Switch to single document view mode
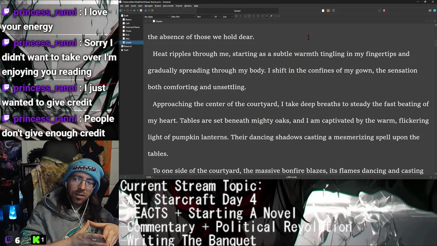The width and height of the screenshot is (437, 246). pyautogui.click(x=323, y=11)
